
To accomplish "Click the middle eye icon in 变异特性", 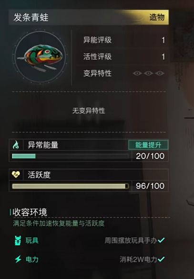I will tap(148, 73).
